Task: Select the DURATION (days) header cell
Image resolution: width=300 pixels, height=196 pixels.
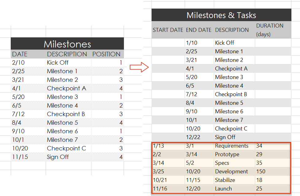Action: 270,30
